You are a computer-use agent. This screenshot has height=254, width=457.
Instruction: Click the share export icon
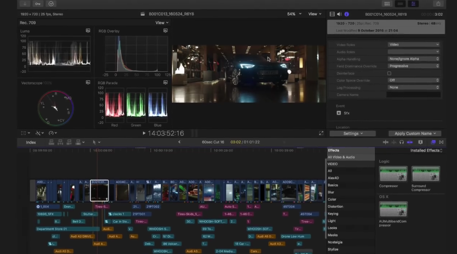439,4
